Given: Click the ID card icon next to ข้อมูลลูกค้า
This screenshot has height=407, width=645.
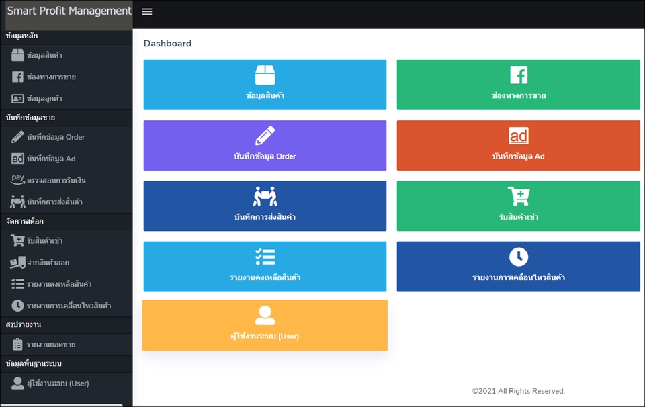Looking at the screenshot, I should 17,99.
